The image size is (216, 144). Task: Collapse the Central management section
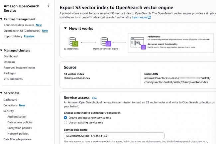(x=2, y=19)
